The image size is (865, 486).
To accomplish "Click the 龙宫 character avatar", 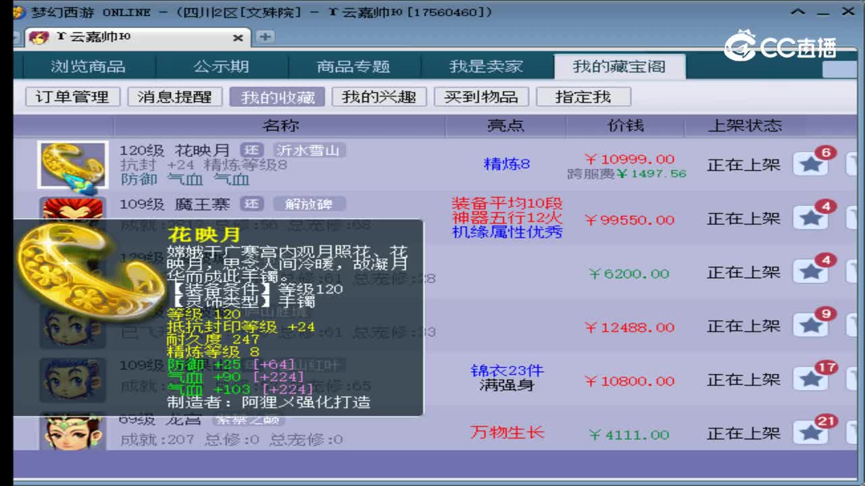I will coord(72,432).
